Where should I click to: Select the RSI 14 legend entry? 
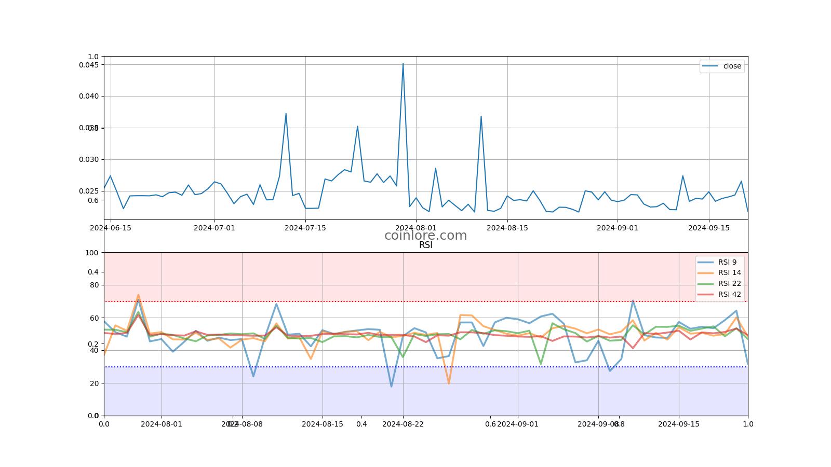719,272
